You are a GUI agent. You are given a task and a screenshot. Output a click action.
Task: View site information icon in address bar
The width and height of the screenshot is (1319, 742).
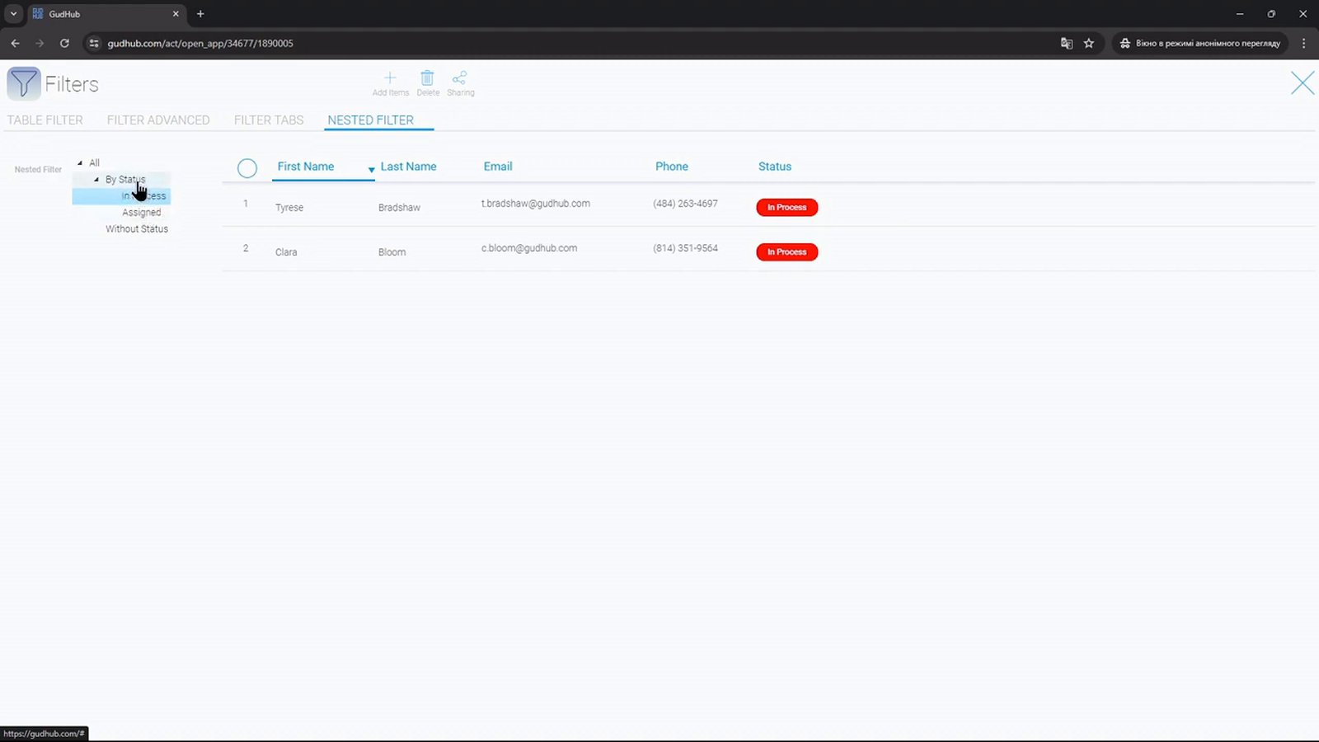[x=94, y=43]
